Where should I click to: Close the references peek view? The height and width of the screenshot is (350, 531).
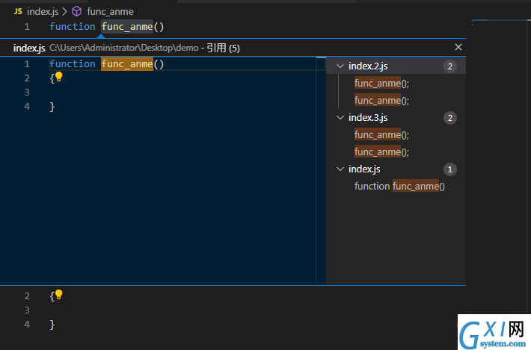pos(458,47)
